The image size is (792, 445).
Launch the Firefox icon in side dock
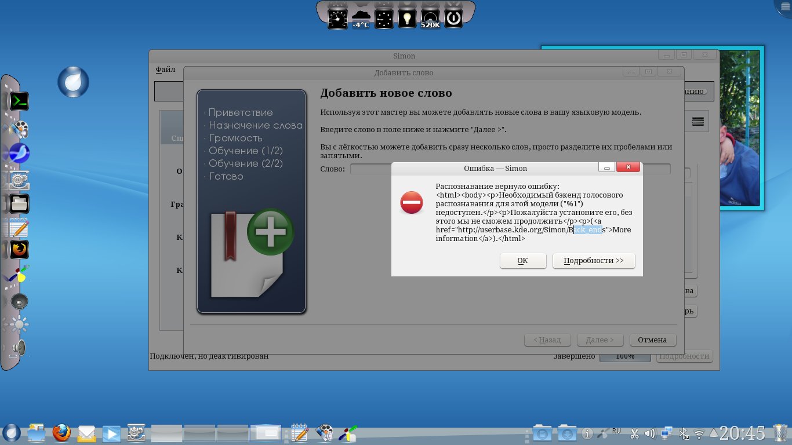tap(20, 250)
